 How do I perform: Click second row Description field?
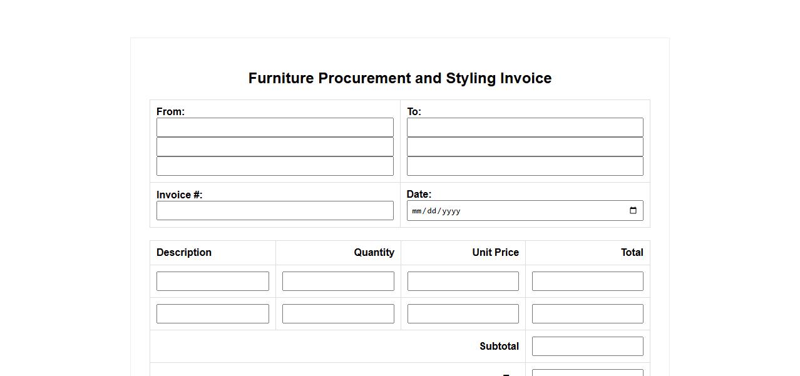[x=213, y=314]
